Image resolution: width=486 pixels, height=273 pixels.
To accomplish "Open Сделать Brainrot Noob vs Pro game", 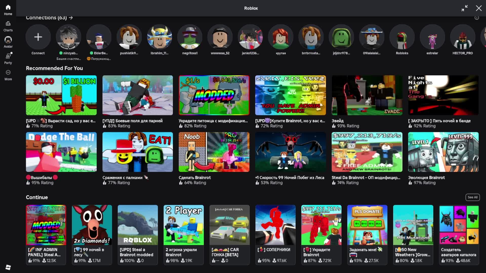I will [214, 152].
